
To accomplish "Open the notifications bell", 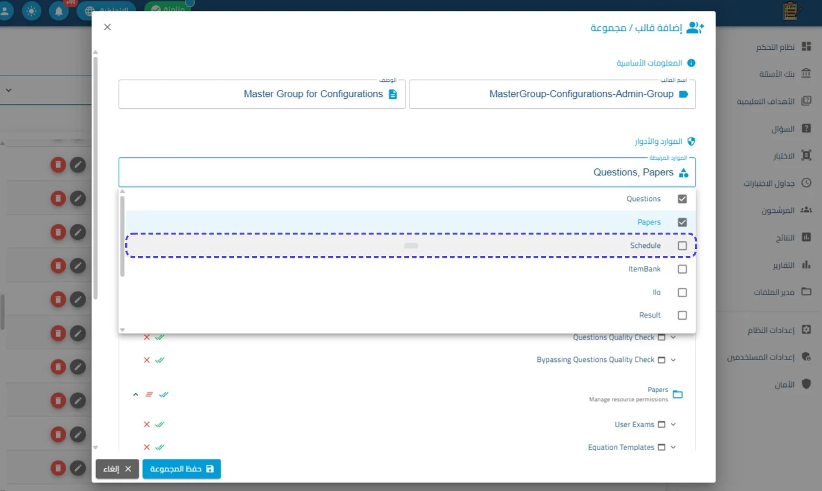I will (59, 11).
